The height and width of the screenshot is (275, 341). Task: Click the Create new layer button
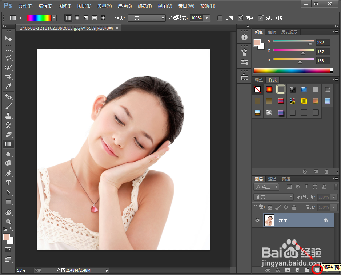317,270
